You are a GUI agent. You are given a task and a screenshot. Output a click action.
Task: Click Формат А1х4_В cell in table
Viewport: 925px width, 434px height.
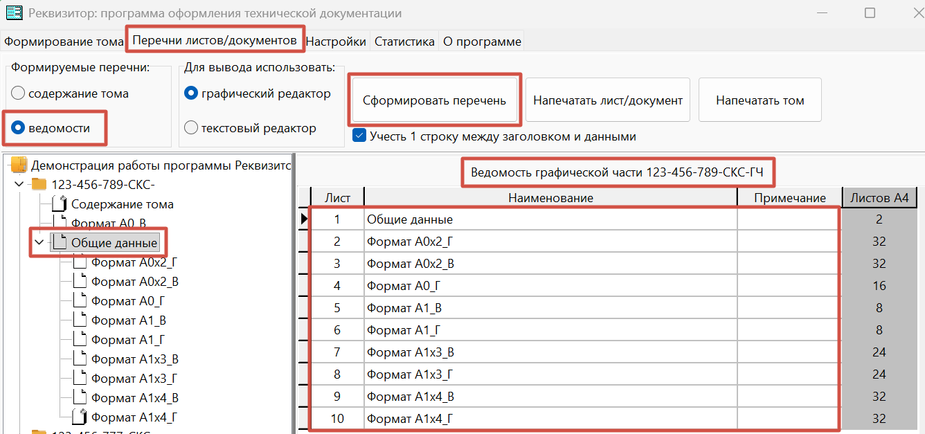pyautogui.click(x=551, y=397)
